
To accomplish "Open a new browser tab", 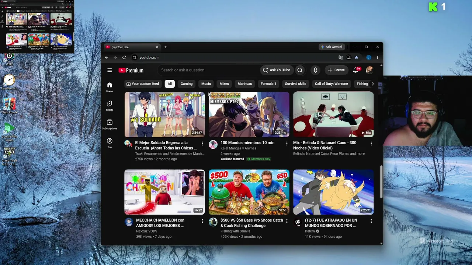I will 166,47.
